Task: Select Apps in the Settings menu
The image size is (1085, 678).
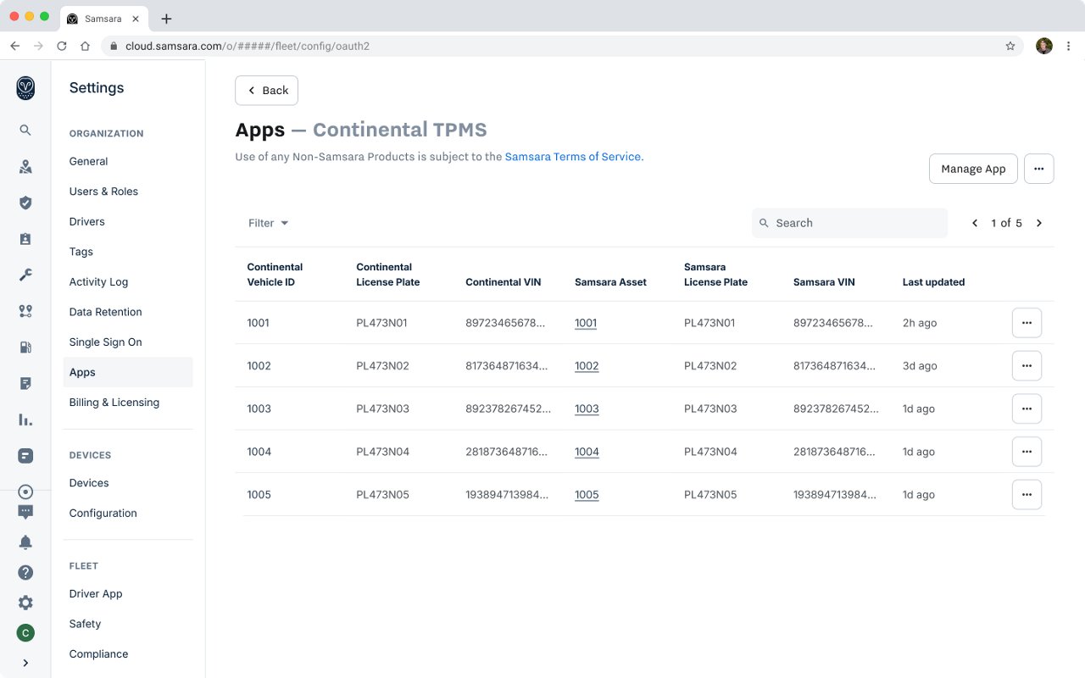Action: click(x=128, y=372)
